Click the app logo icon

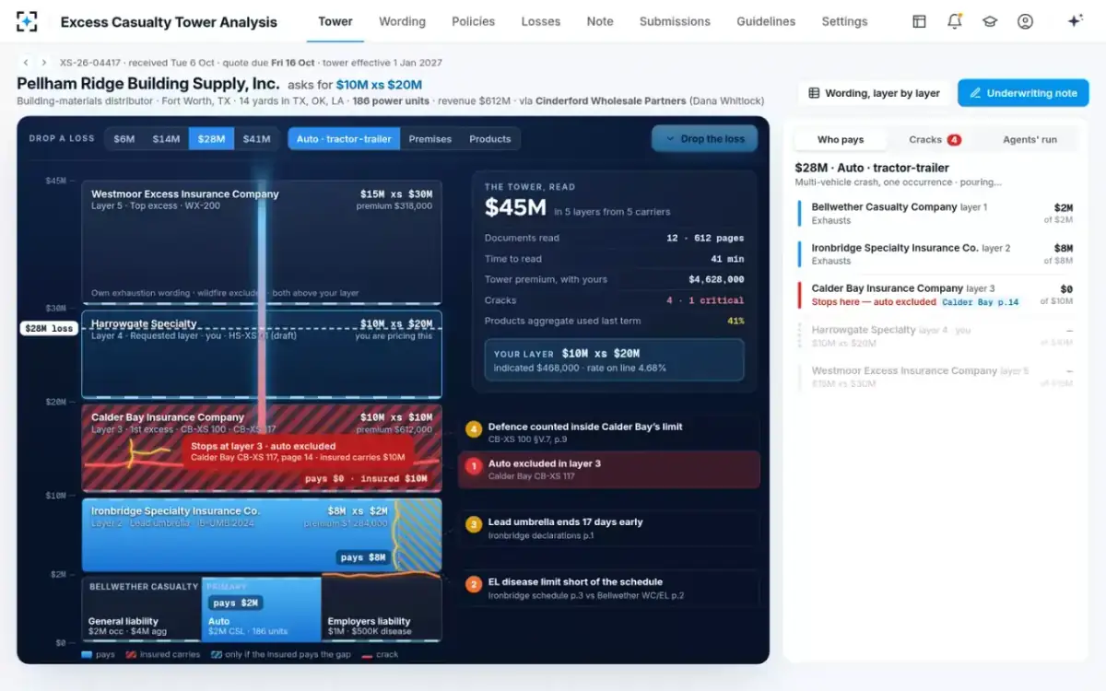(x=27, y=21)
